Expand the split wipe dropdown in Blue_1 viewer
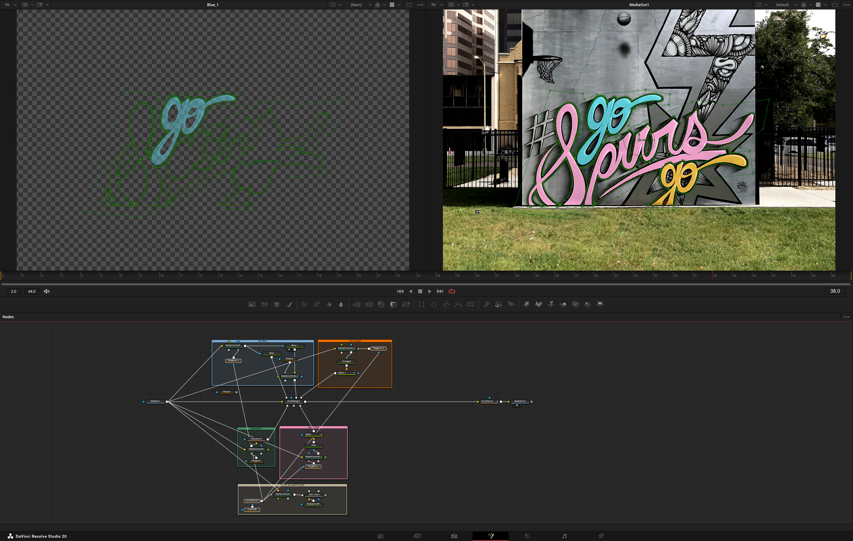The image size is (853, 541). tap(47, 4)
